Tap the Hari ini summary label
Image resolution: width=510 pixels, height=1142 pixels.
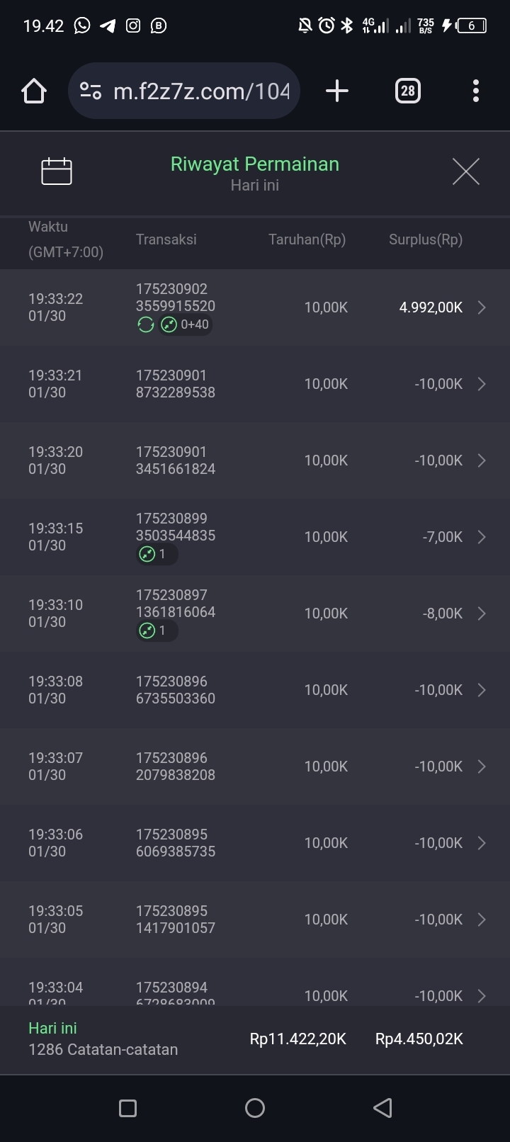click(x=53, y=1028)
